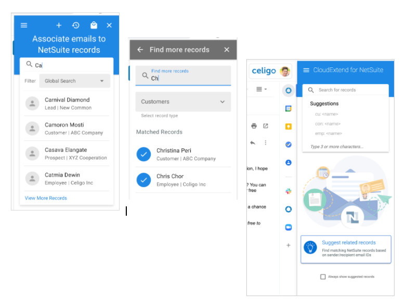Viewport: 407px width, 308px height.
Task: Enable Always show suggested records checkbox
Action: pos(323,277)
